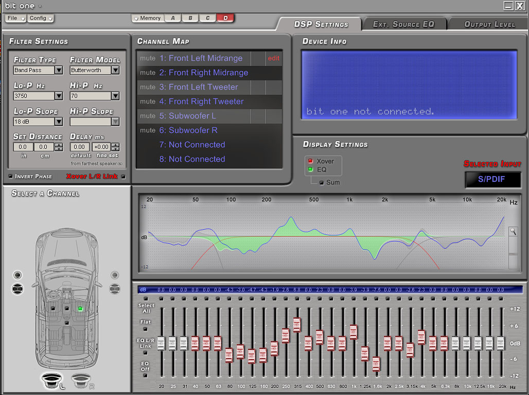Toggle the EQ display indicator
529x395 pixels.
tap(310, 169)
